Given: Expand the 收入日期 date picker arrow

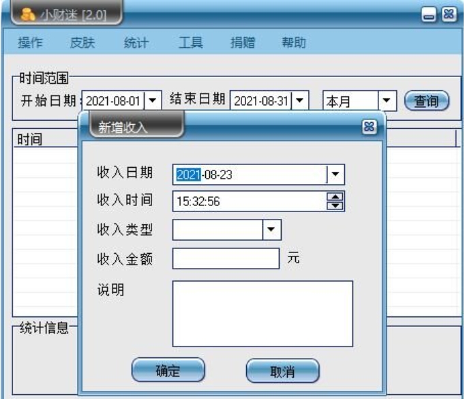Looking at the screenshot, I should tap(335, 175).
